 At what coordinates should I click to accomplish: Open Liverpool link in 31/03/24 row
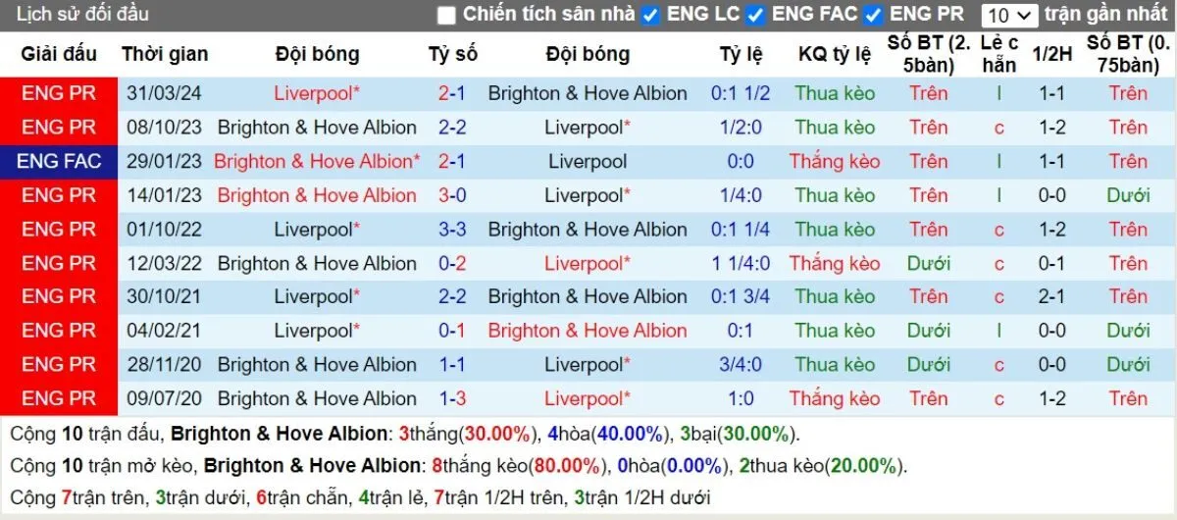coord(317,93)
